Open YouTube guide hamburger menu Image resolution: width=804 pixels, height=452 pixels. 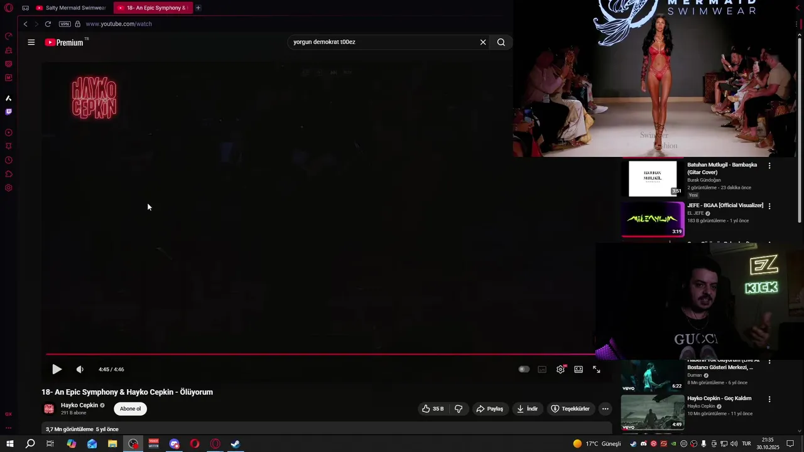[x=31, y=42]
